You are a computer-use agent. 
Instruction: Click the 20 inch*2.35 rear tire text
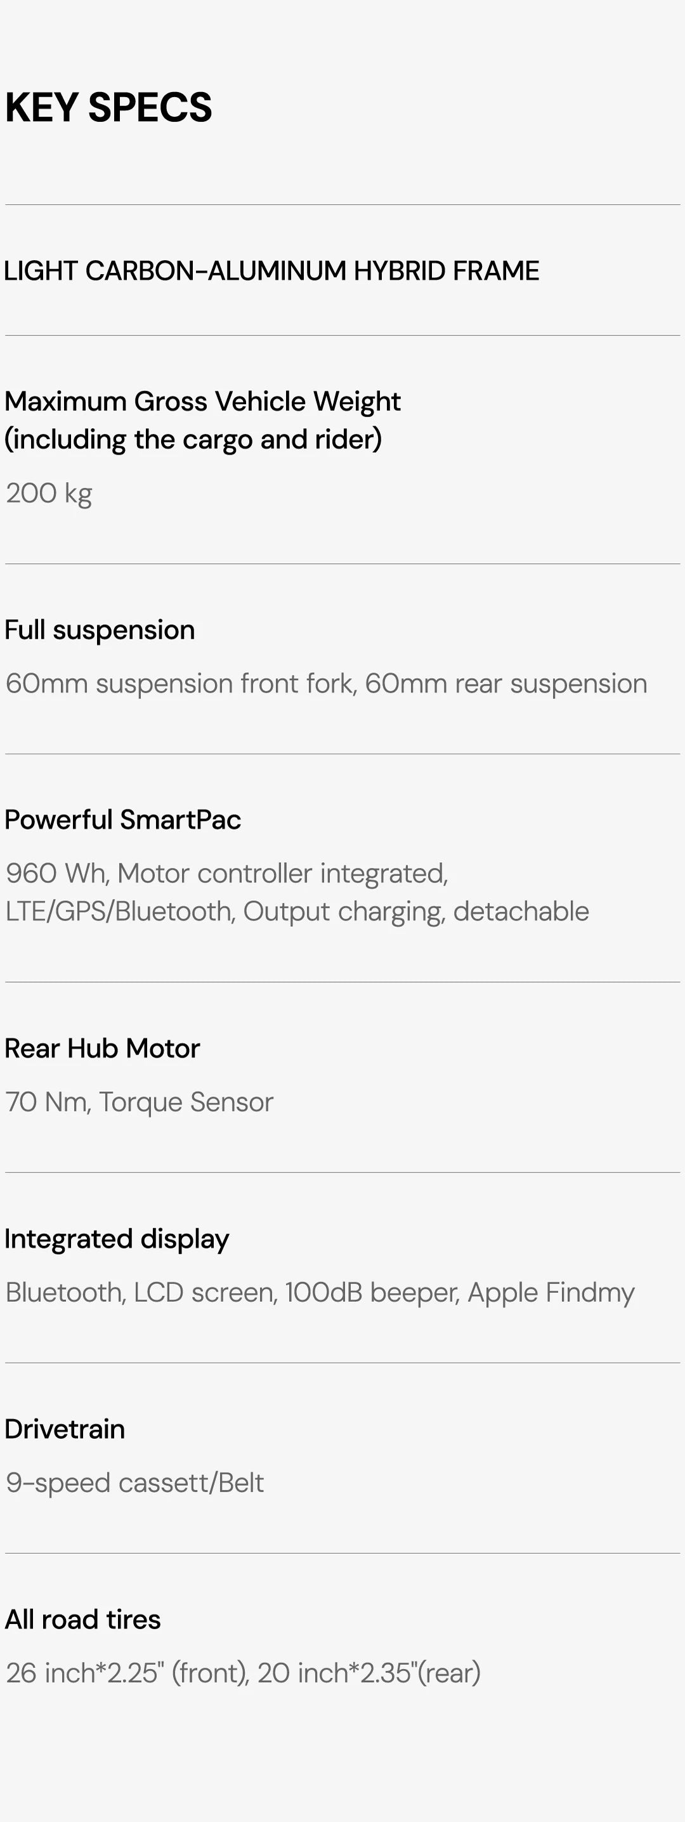coord(369,1673)
